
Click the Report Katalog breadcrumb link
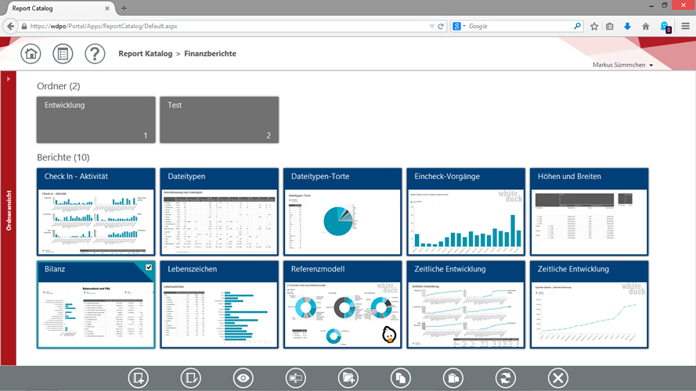point(144,54)
